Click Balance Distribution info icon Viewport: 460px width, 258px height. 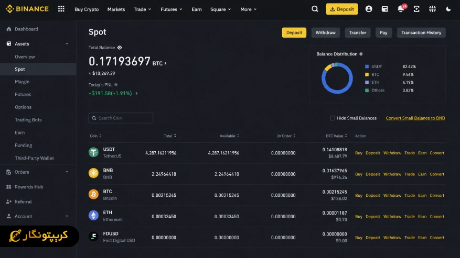pos(361,54)
